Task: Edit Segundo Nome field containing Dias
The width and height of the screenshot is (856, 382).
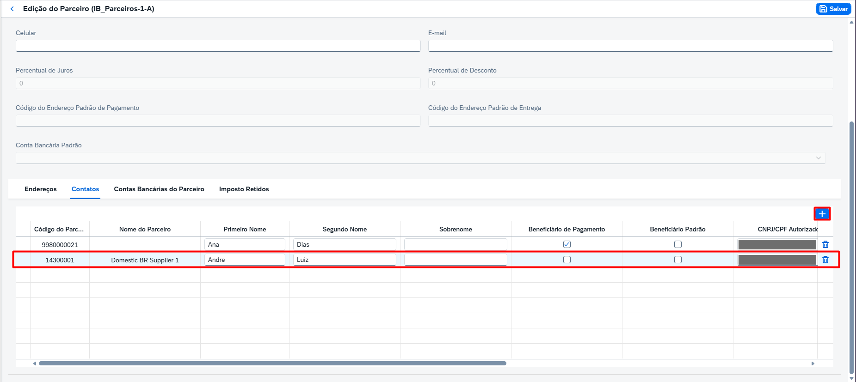Action: (345, 244)
